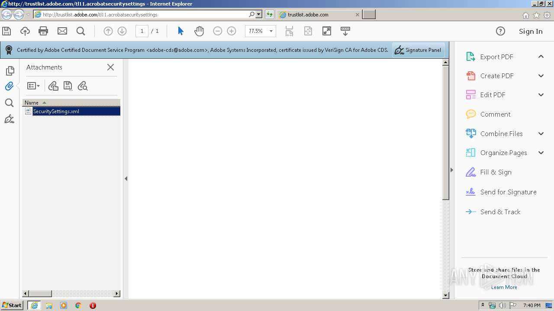
Task: Open the Signature Panel button
Action: click(418, 50)
